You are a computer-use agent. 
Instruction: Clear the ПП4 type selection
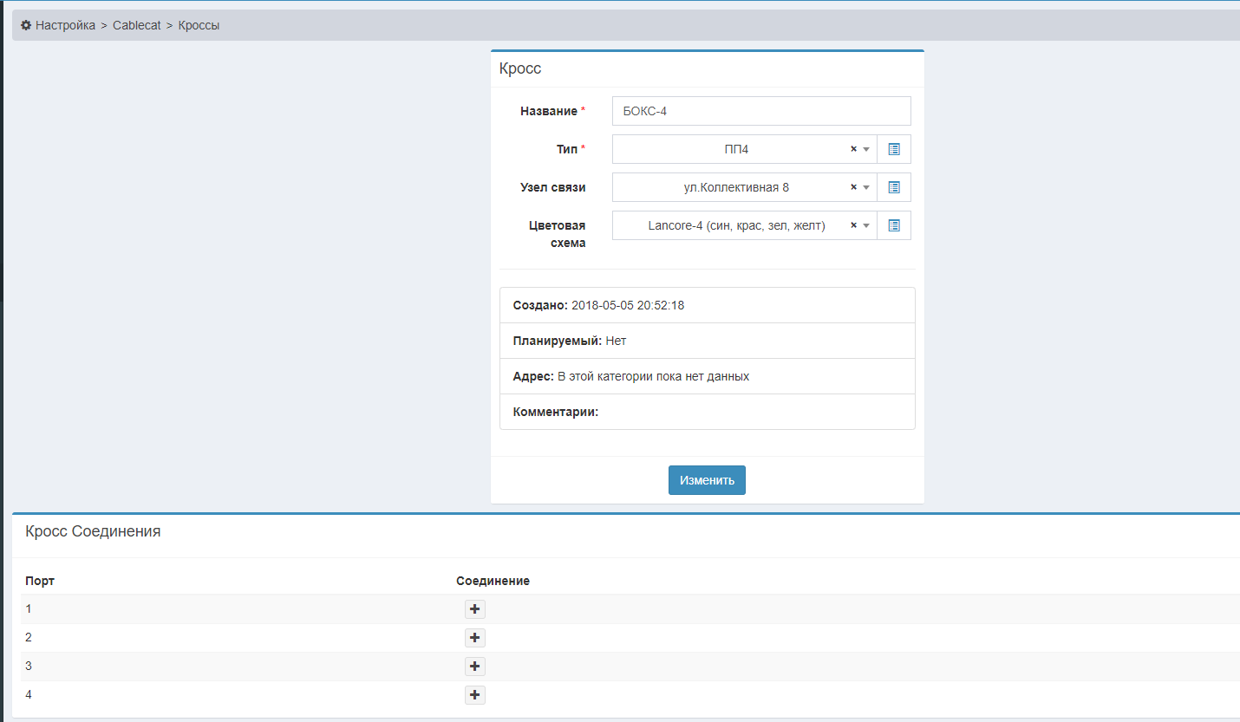[853, 149]
